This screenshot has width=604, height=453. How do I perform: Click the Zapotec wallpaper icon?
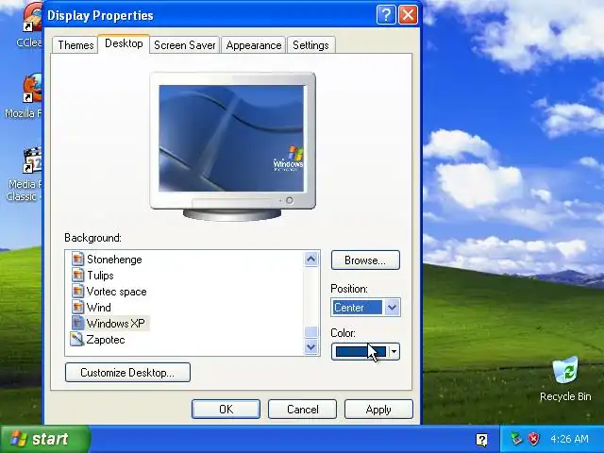point(76,340)
